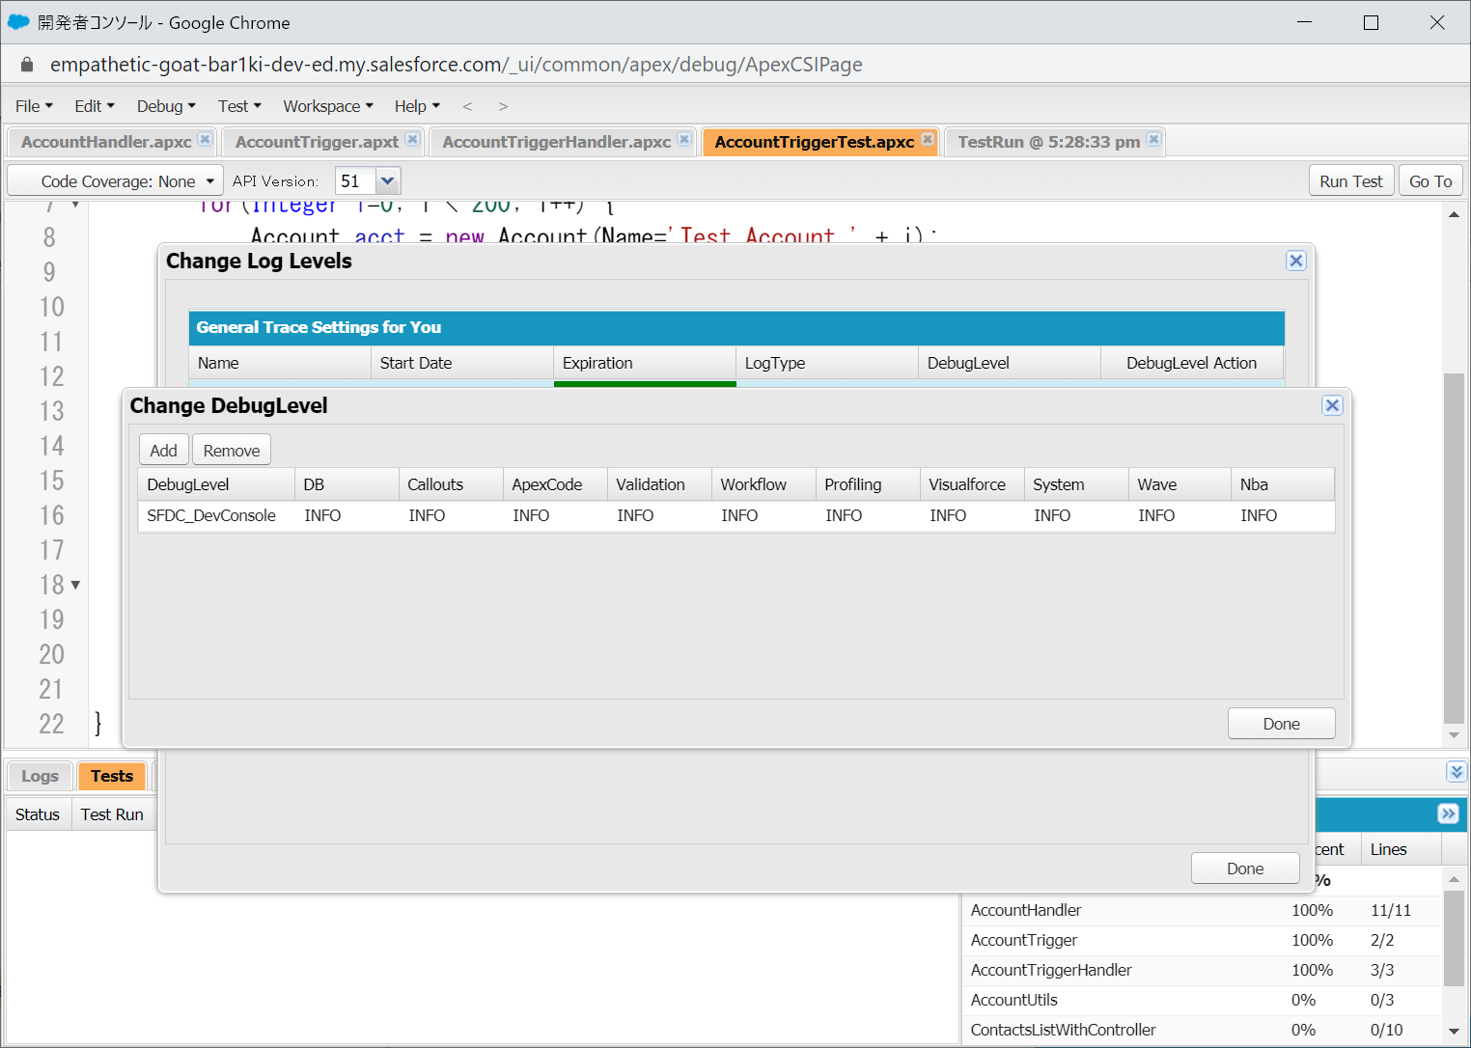The width and height of the screenshot is (1471, 1048).
Task: Click the Status column header in Tests
Action: click(38, 814)
